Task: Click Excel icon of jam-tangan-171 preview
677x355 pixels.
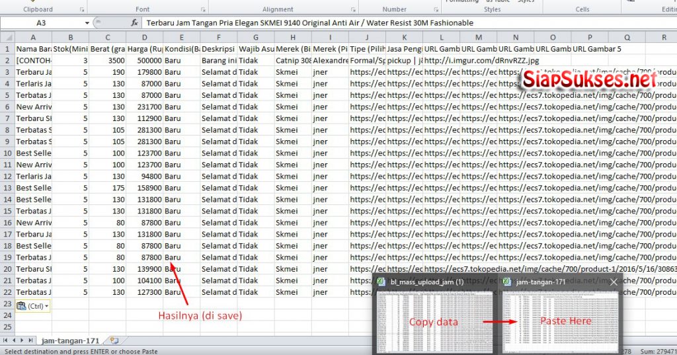Action: click(x=507, y=282)
